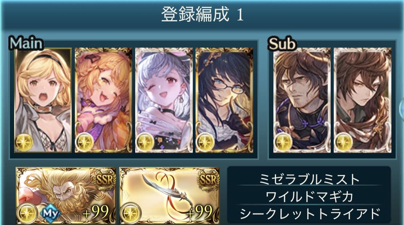404x225 pixels.
Task: Select the second Sub red-eyed man portrait
Action: [x=362, y=100]
